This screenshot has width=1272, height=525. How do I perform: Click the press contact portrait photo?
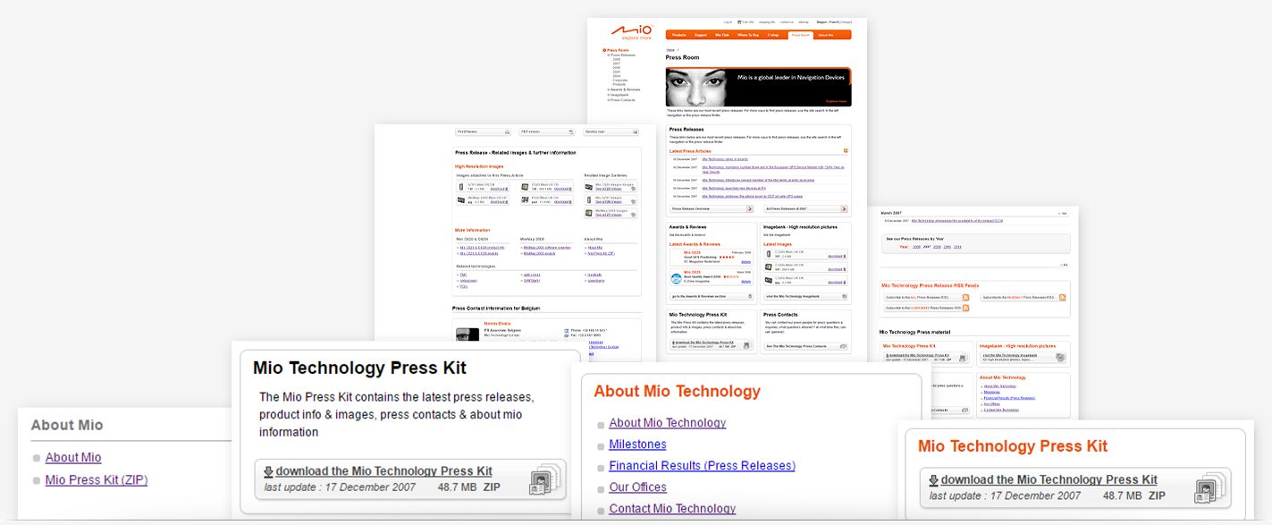467,334
